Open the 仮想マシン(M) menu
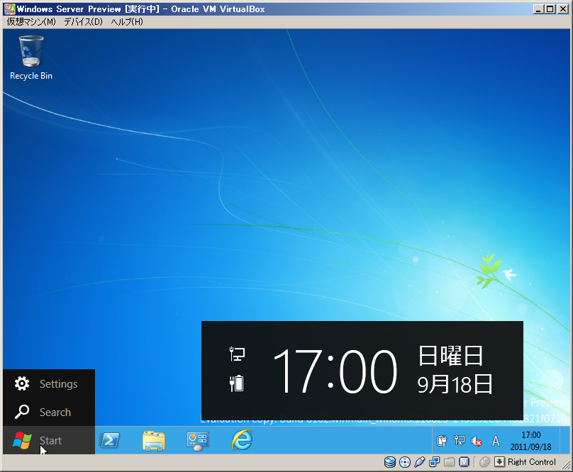The width and height of the screenshot is (573, 472). [31, 22]
